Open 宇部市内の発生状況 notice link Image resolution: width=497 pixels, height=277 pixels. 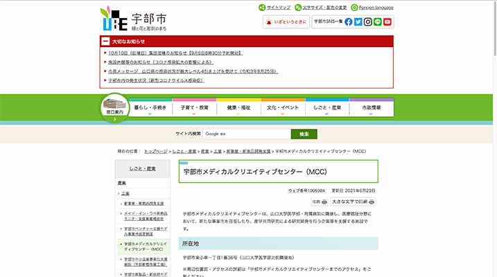pyautogui.click(x=156, y=80)
